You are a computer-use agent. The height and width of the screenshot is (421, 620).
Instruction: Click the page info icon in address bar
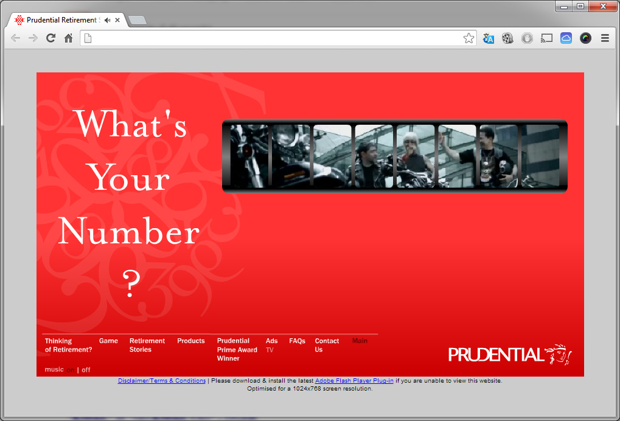pyautogui.click(x=88, y=38)
